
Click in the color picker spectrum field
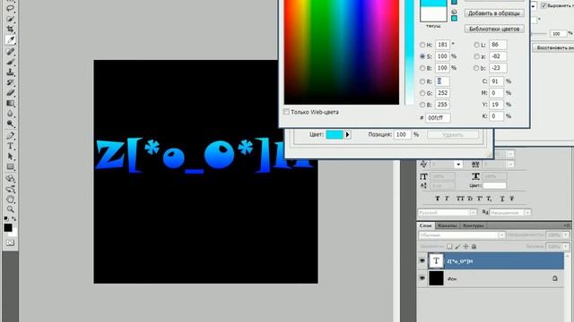[x=342, y=52]
